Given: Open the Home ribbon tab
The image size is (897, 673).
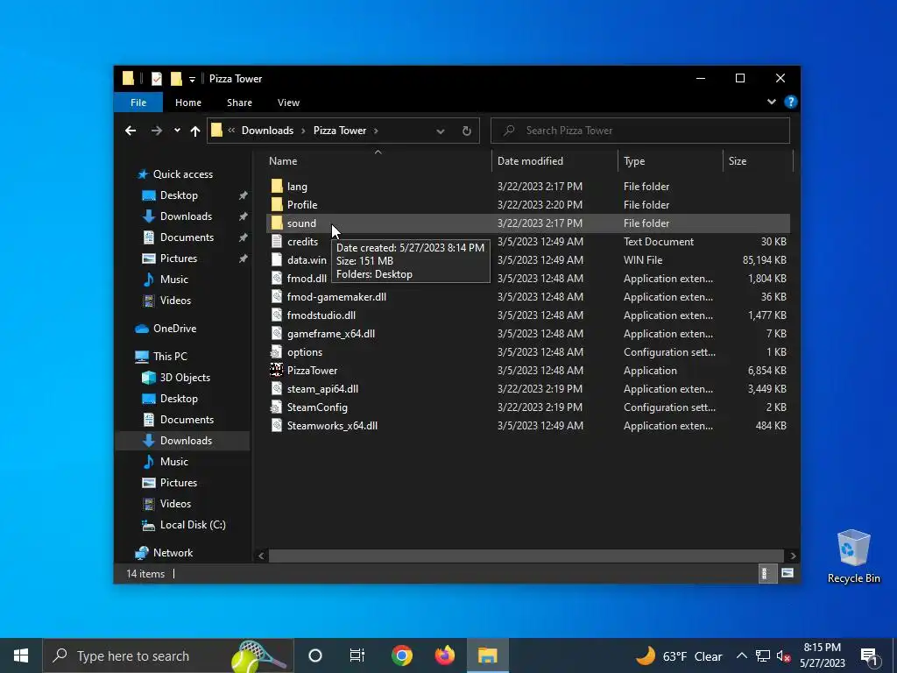Looking at the screenshot, I should pyautogui.click(x=188, y=103).
